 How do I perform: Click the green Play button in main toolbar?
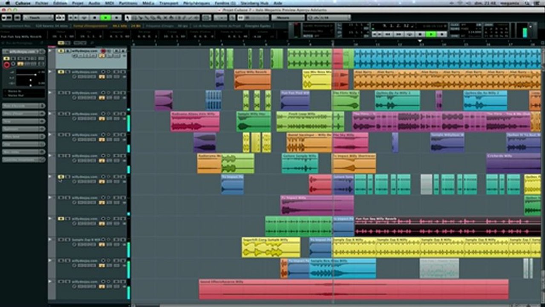(105, 17)
